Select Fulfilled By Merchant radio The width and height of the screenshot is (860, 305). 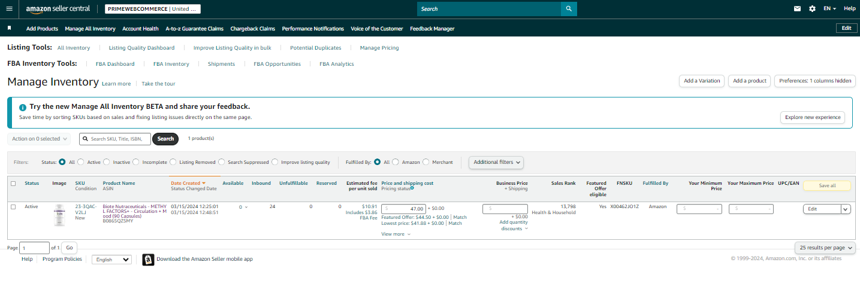[426, 162]
